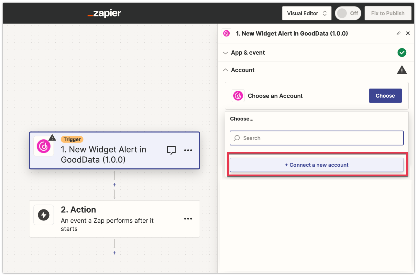The image size is (417, 276).
Task: Add a step below the Action
Action: (115, 253)
